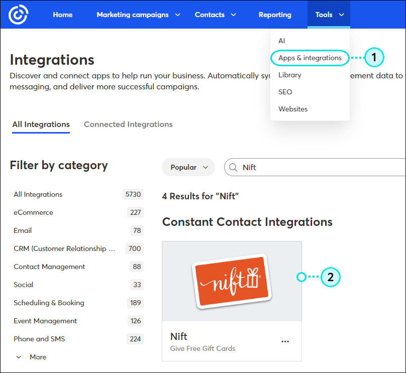Filter by eCommerce category
This screenshot has width=406, height=373.
pos(78,213)
